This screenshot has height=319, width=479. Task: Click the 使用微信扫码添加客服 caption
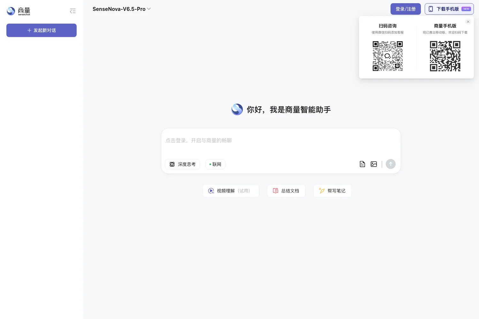click(388, 33)
